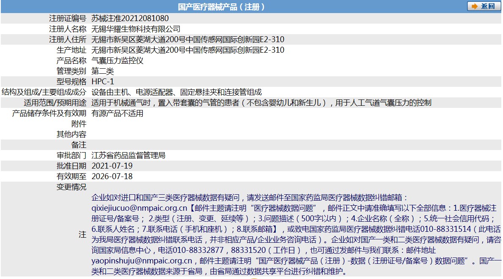Click the 其他内容 field label
This screenshot has height=279, width=503.
tap(71, 135)
